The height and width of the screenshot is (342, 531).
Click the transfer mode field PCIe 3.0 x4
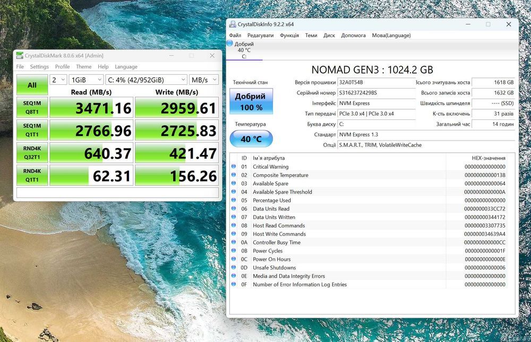click(376, 113)
